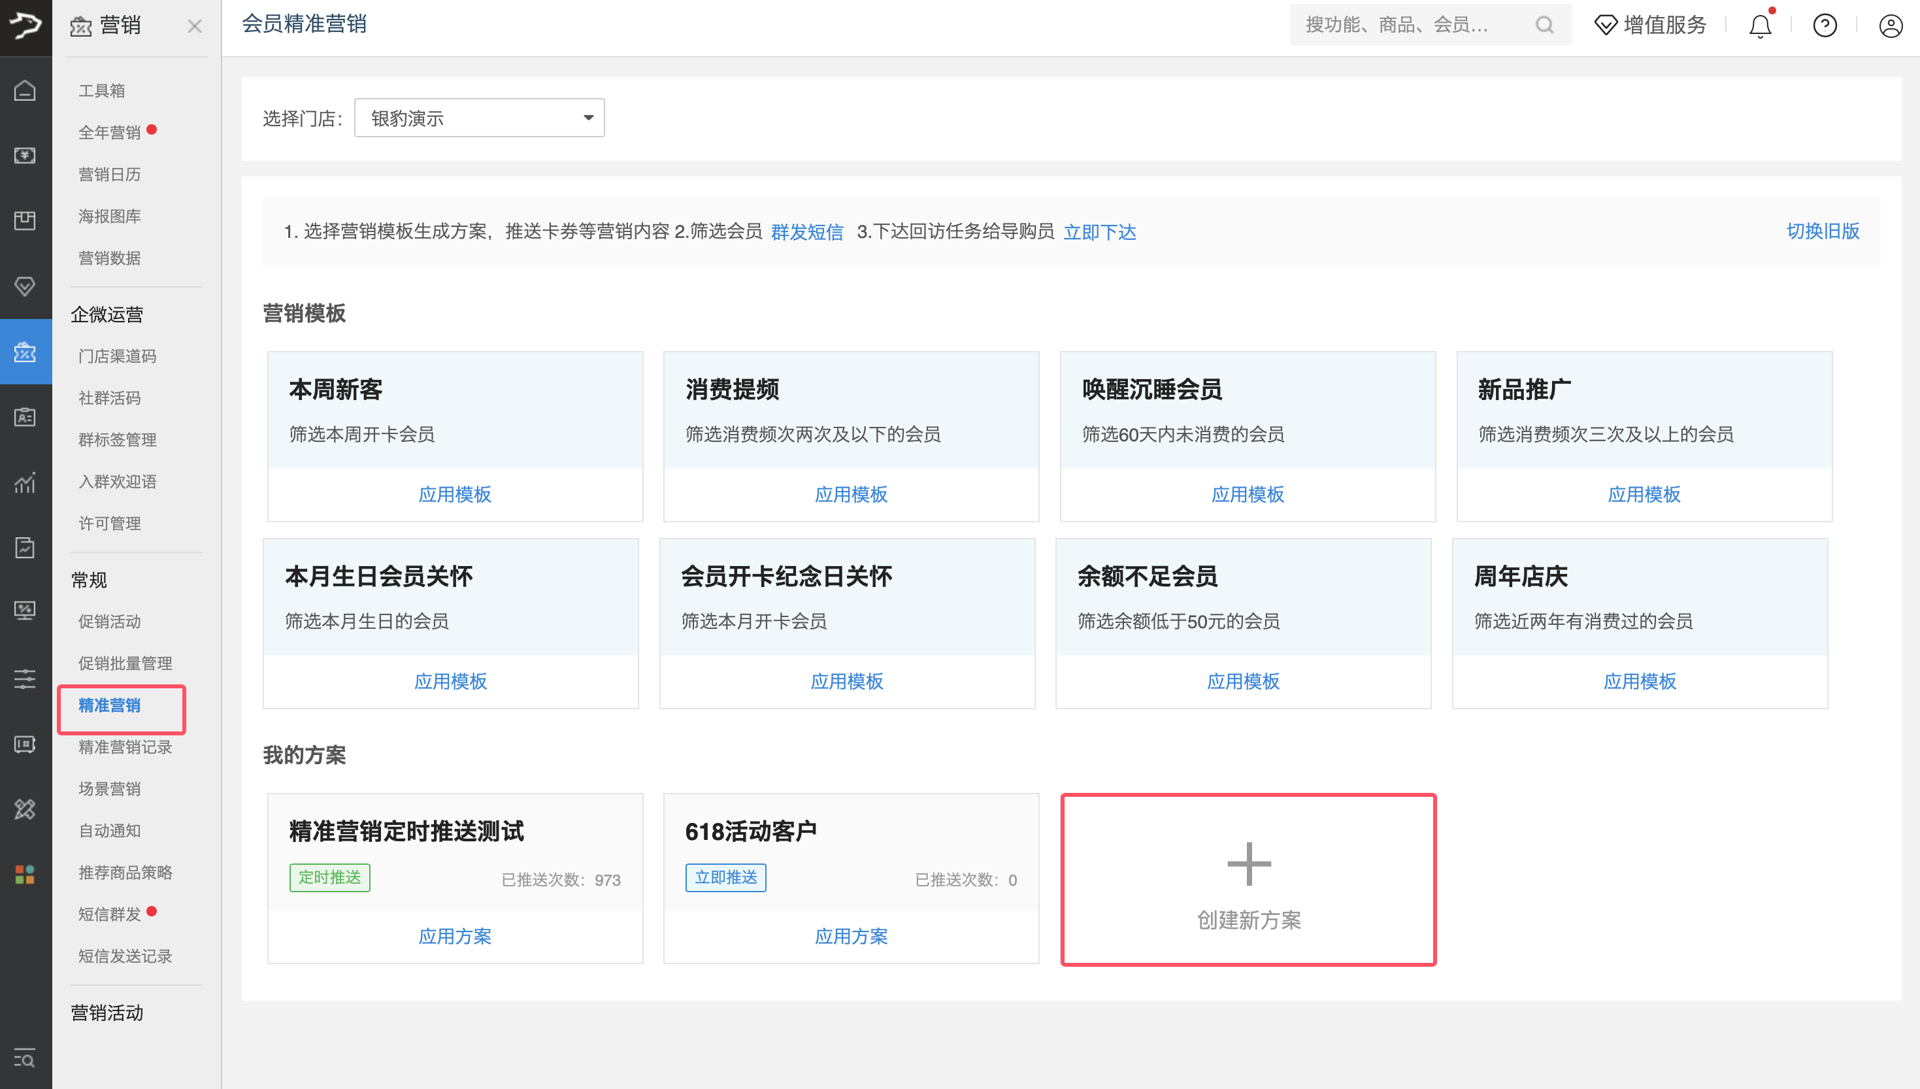Click the statistics chart sidebar icon

pos(25,482)
